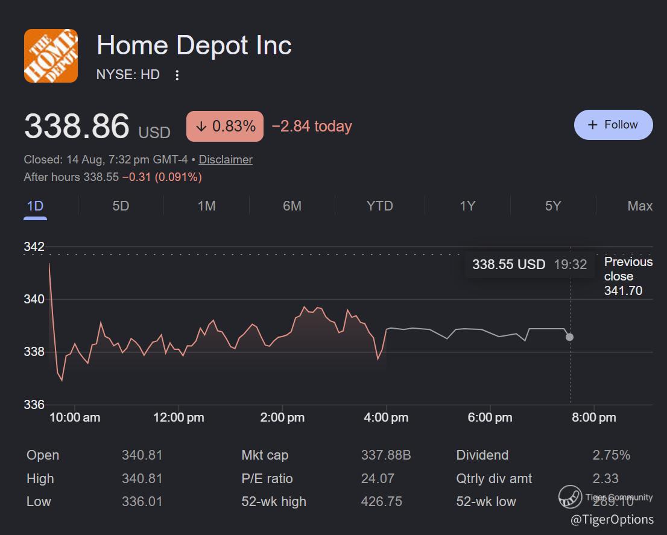Viewport: 667px width, 535px height.
Task: Follow the Home Depot stock
Action: (x=613, y=125)
